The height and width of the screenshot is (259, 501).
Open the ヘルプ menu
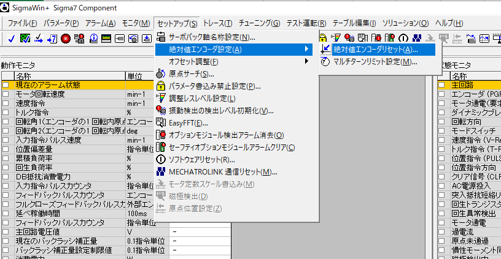point(449,23)
